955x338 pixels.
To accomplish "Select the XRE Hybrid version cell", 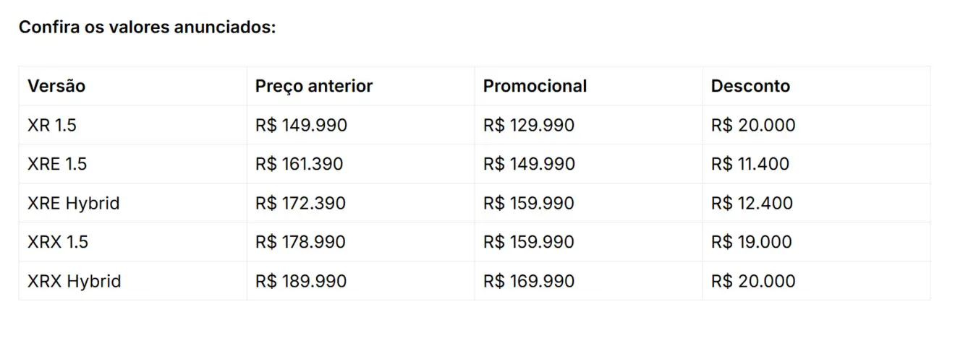I will click(x=132, y=203).
